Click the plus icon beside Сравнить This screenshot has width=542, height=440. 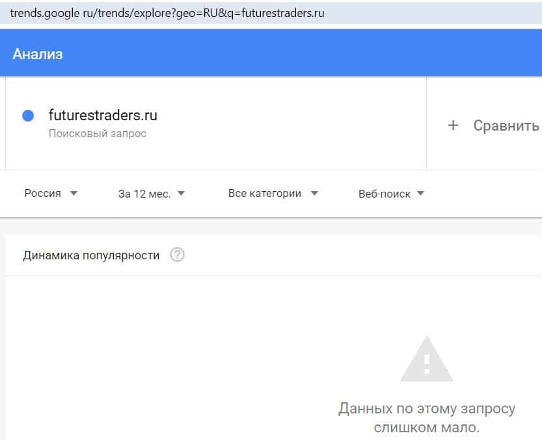point(454,125)
